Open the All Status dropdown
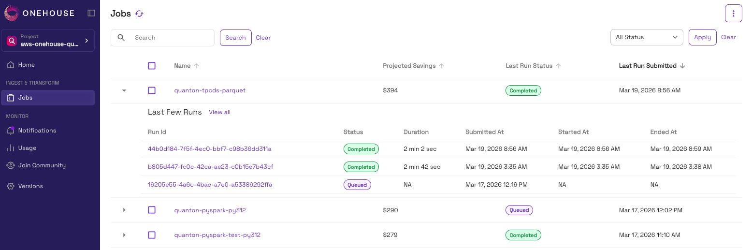 (x=647, y=37)
